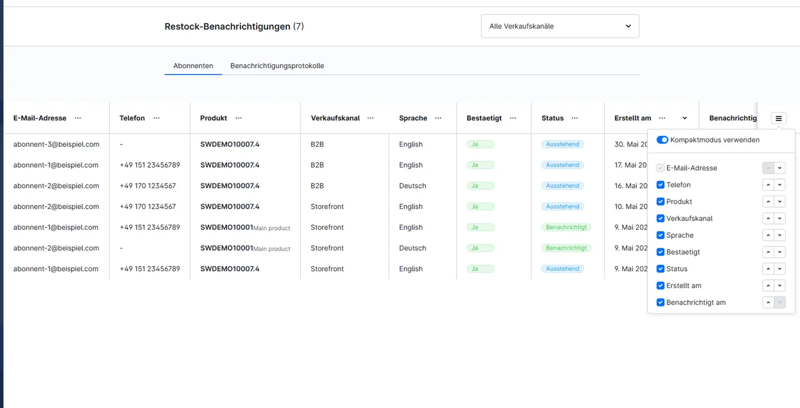Move Sprache column down

(x=780, y=235)
